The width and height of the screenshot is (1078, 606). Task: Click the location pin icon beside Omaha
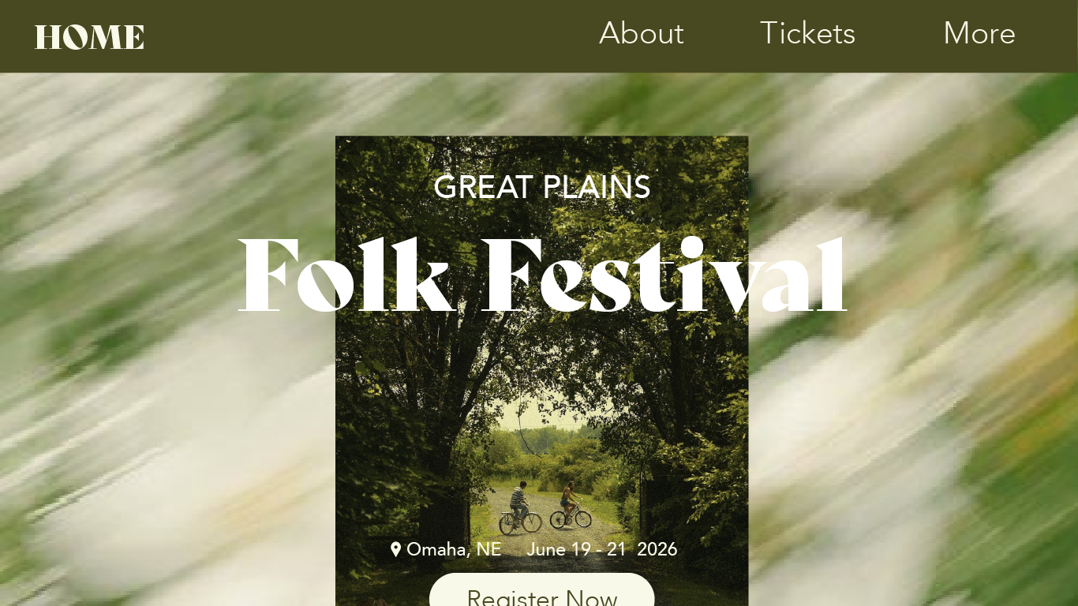tap(395, 549)
